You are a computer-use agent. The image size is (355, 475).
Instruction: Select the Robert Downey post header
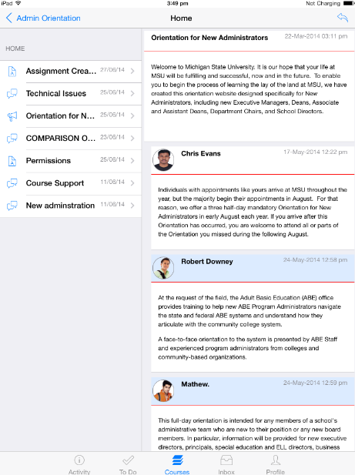[253, 268]
